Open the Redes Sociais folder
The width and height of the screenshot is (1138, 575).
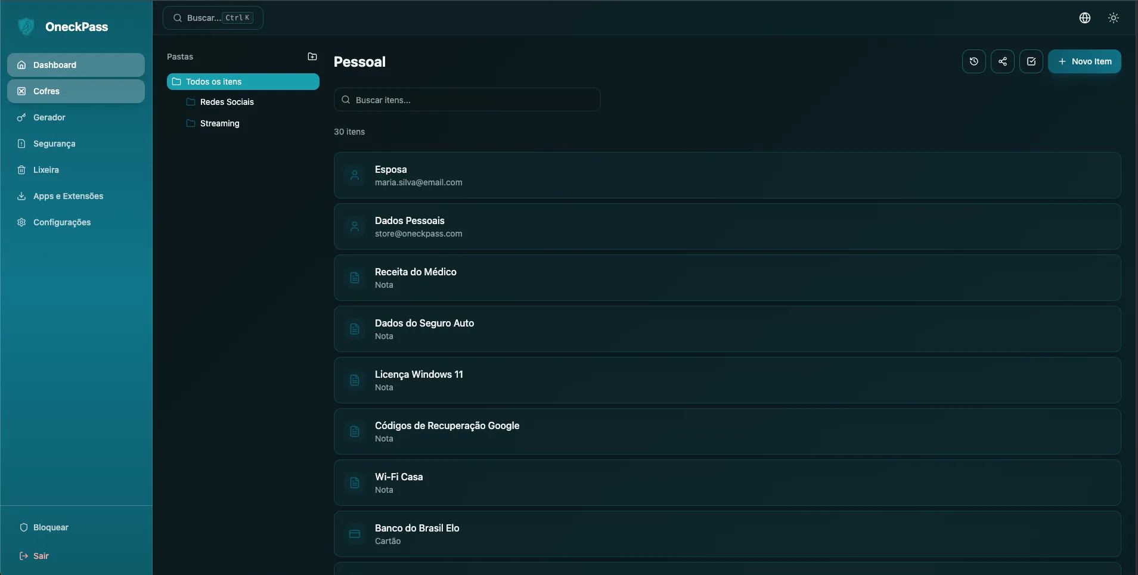(227, 102)
